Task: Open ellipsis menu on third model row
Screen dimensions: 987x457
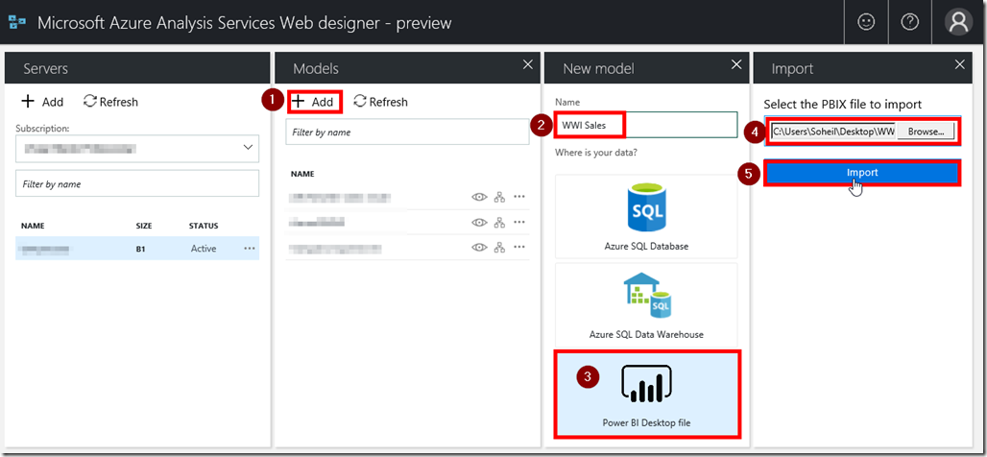Action: [519, 247]
